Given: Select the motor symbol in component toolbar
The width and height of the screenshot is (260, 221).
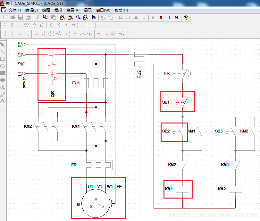Looking at the screenshot, I should point(34,25).
